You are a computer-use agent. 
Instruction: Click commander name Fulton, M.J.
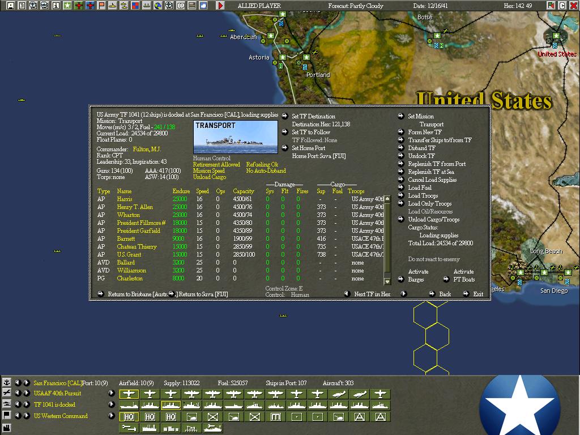point(147,150)
